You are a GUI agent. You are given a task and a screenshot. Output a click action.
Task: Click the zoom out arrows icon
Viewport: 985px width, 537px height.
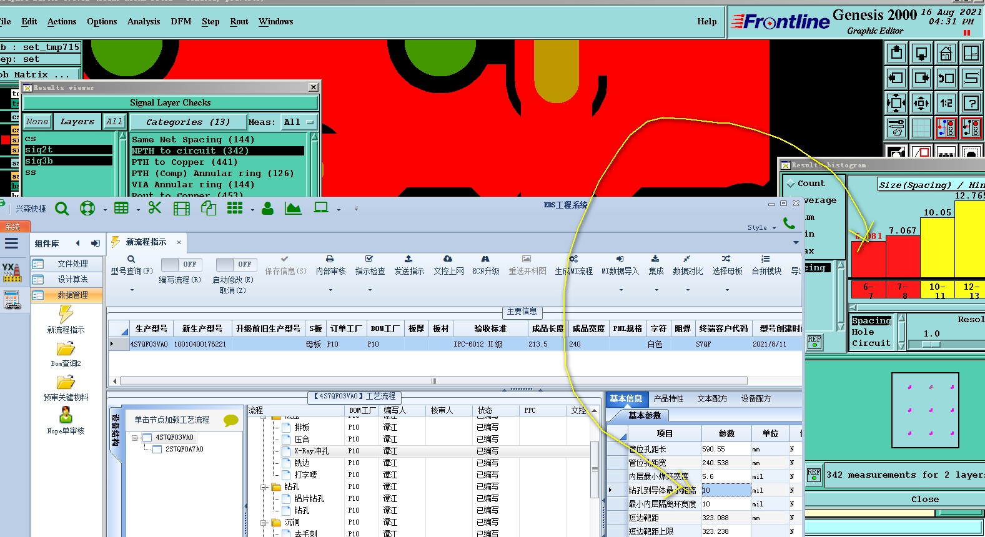pyautogui.click(x=921, y=103)
